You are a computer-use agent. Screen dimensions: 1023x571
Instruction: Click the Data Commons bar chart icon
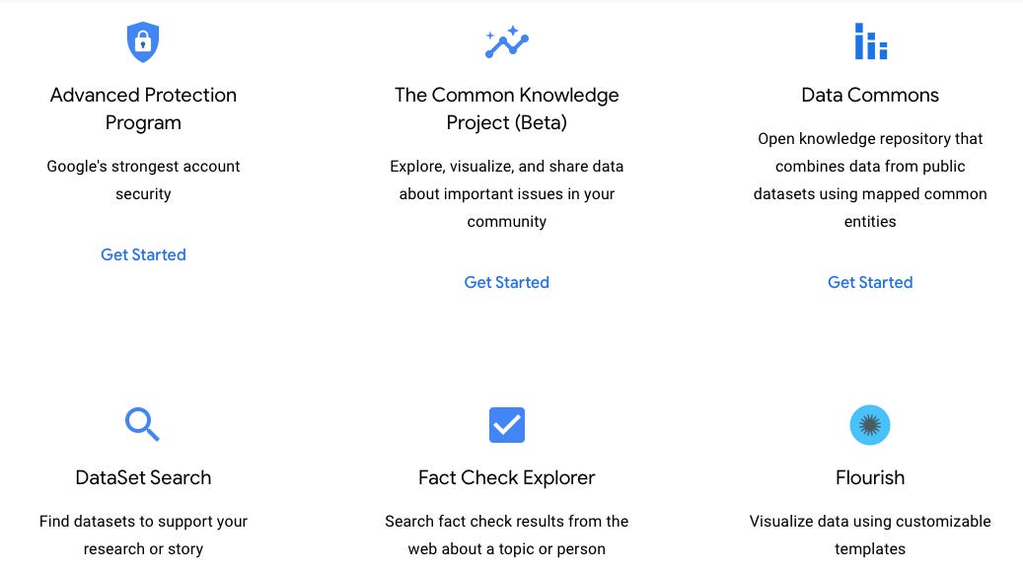click(x=870, y=41)
